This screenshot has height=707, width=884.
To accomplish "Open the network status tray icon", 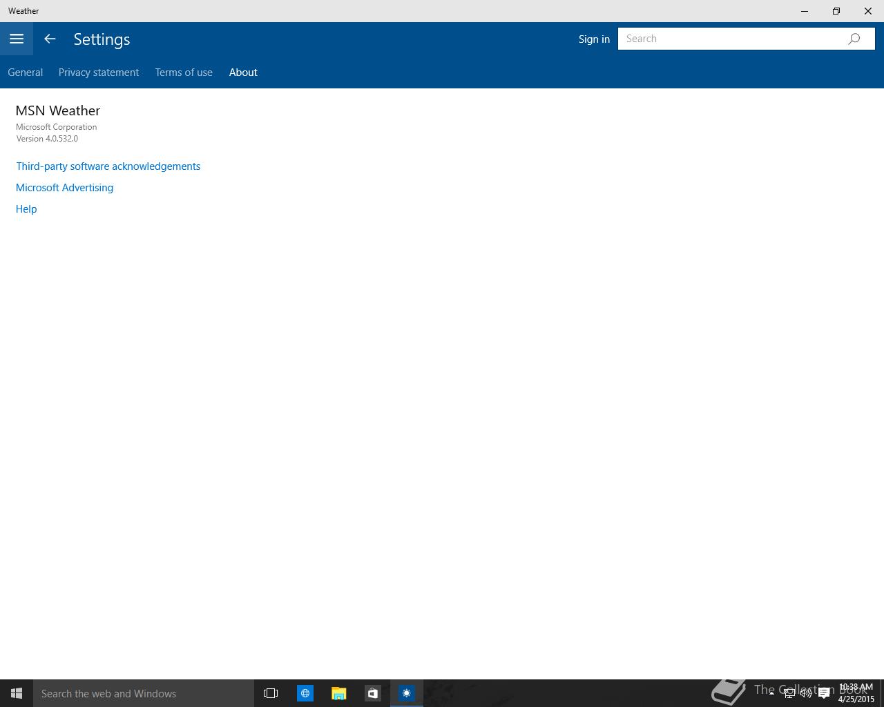I will (x=789, y=693).
